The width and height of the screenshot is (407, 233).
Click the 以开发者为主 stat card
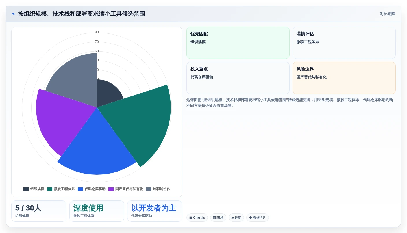tap(155, 211)
